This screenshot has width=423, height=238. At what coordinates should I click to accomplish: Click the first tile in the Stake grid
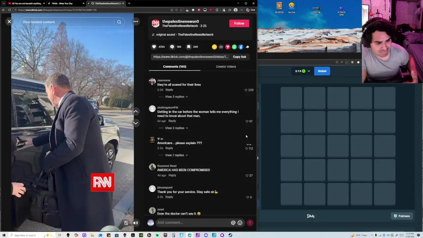click(x=291, y=98)
